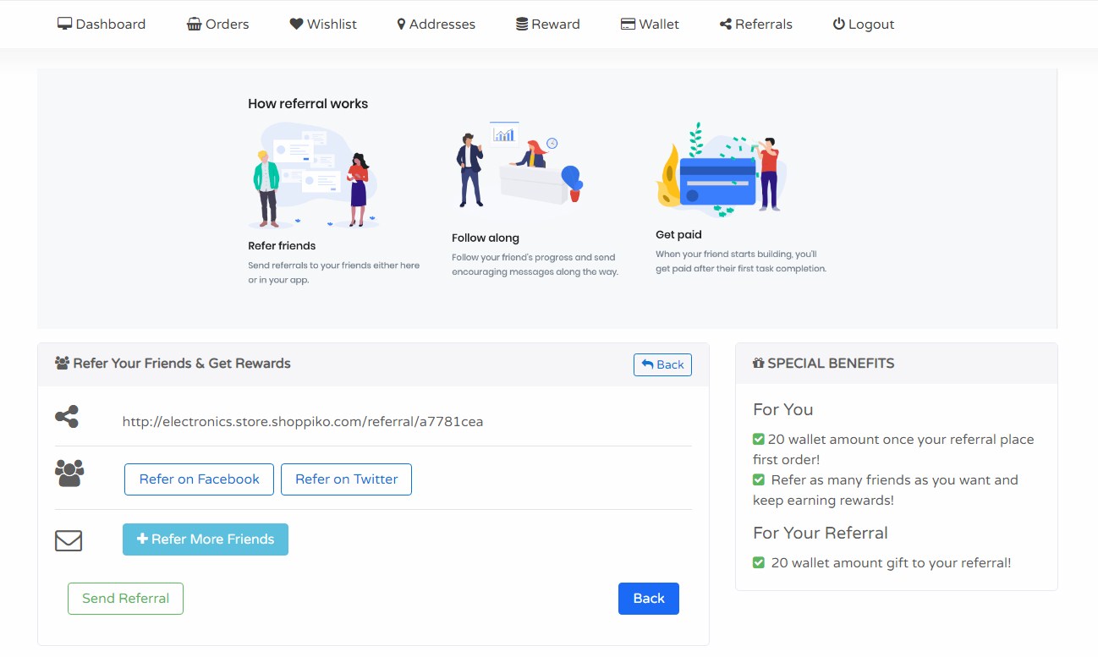Viewport: 1098px width, 657px height.
Task: Share via Refer on Facebook button
Action: coord(199,479)
